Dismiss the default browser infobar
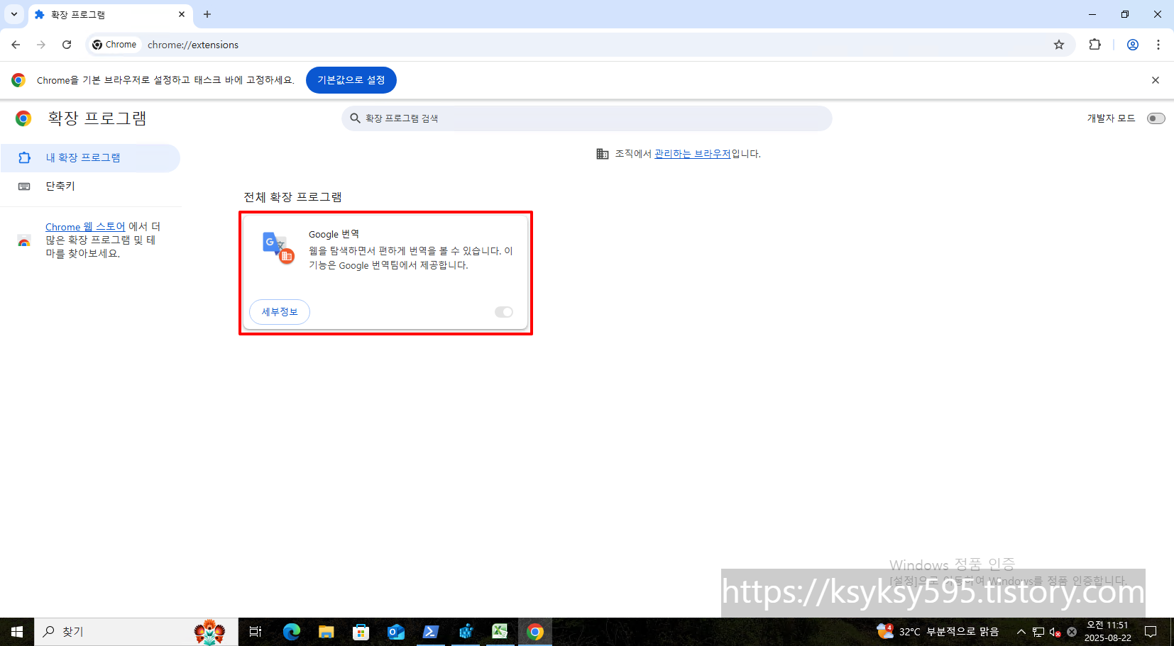1174x646 pixels. pyautogui.click(x=1156, y=80)
